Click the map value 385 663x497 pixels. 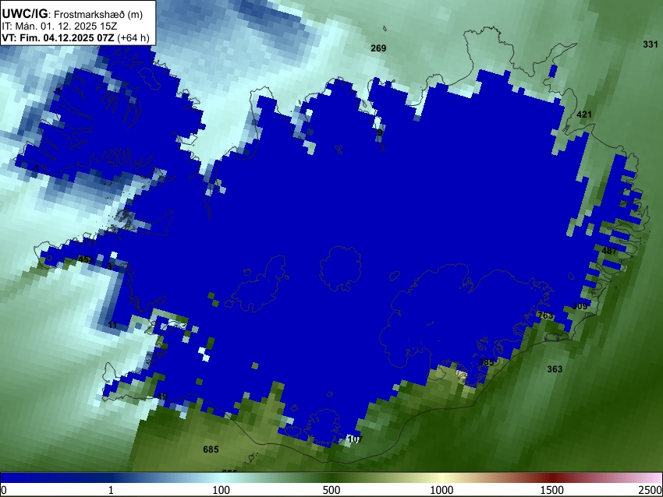pyautogui.click(x=486, y=362)
